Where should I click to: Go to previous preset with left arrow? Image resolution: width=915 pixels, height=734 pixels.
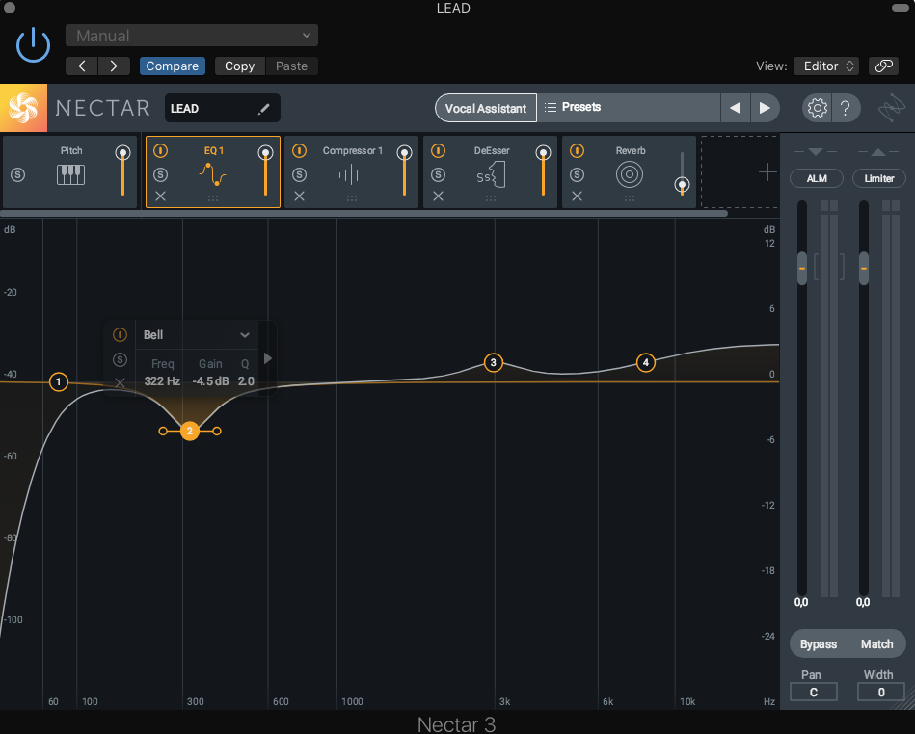pos(82,66)
